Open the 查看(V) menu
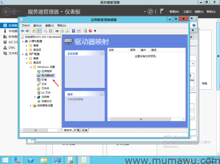 (49, 26)
